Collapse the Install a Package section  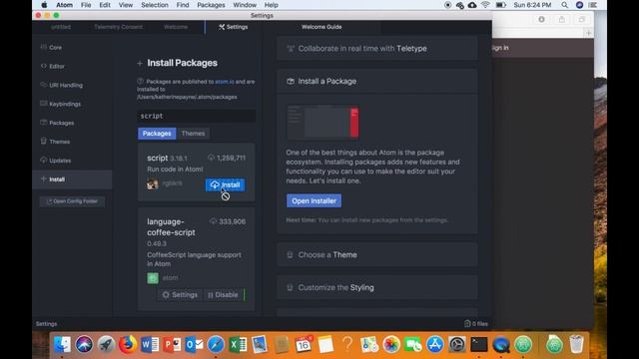[x=377, y=82]
